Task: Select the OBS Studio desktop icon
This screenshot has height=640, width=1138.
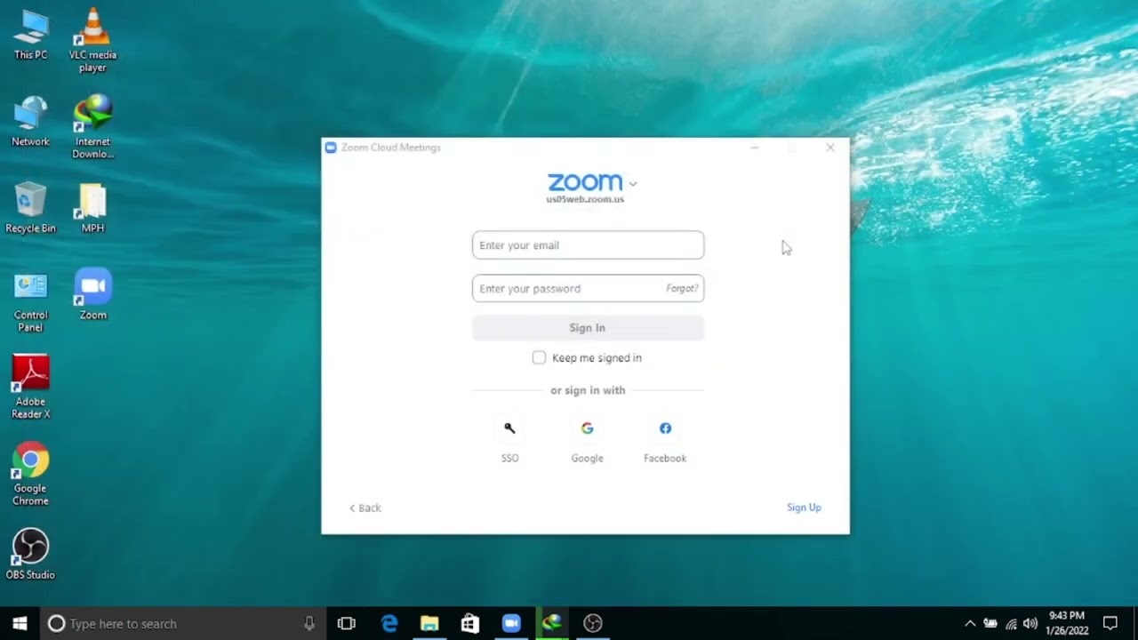Action: tap(30, 555)
